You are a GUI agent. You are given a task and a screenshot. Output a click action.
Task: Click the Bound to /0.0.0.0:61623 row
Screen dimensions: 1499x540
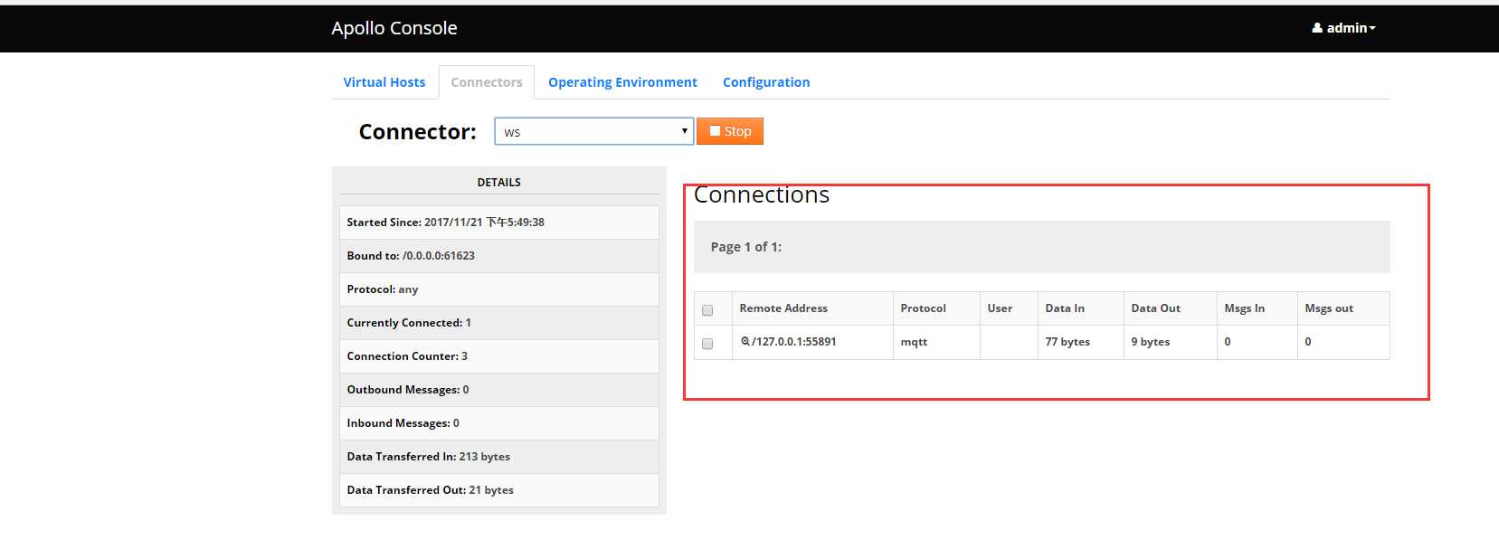coord(498,256)
